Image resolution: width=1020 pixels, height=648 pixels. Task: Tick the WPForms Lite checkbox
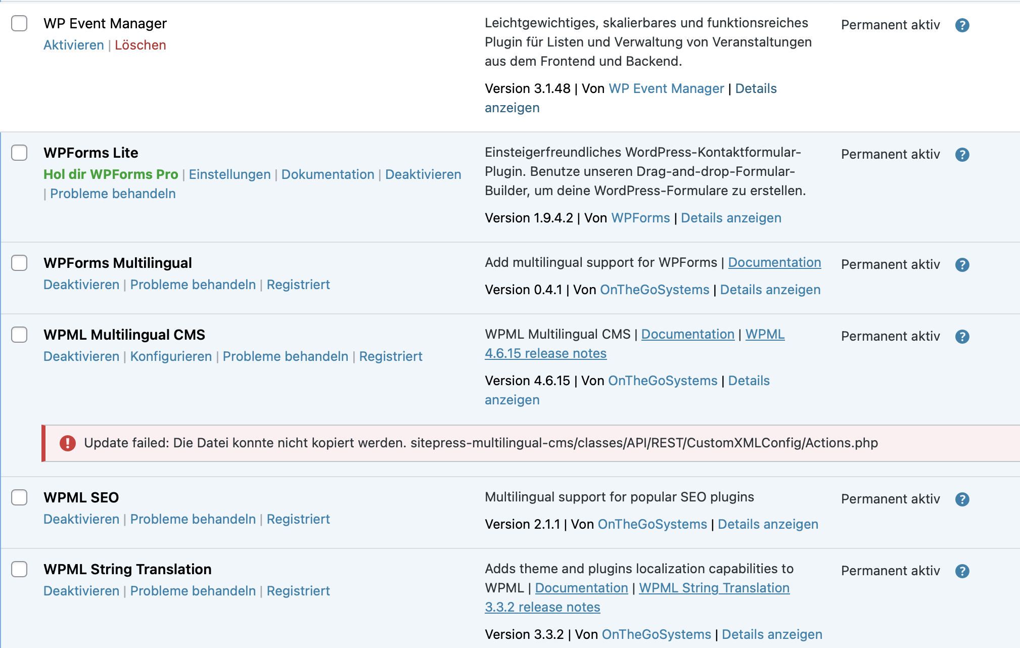coord(19,152)
